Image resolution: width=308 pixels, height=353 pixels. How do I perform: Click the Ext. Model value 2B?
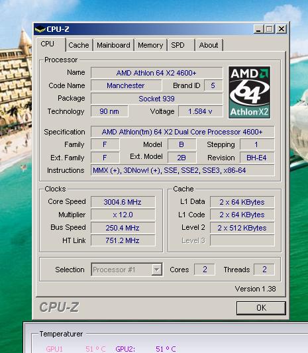(181, 158)
